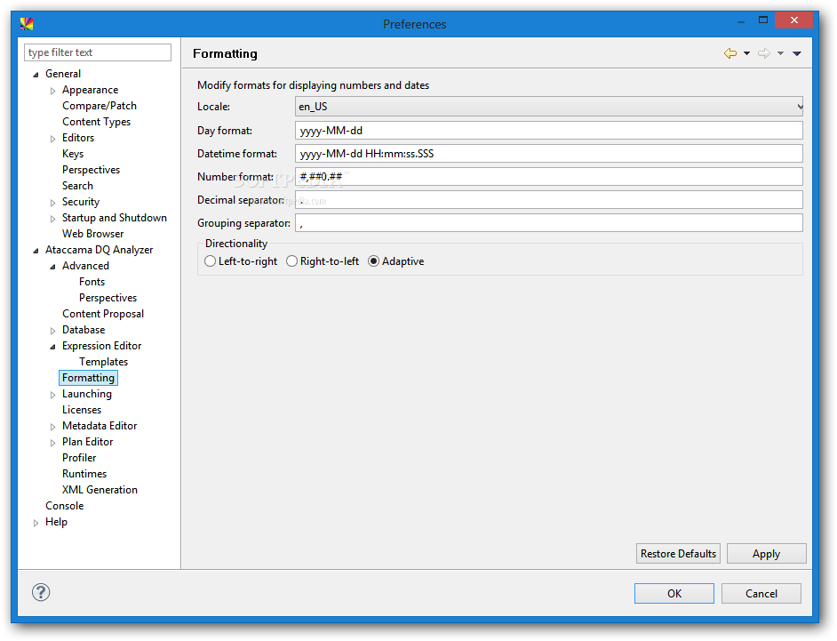Open the back history dropdown arrow
The height and width of the screenshot is (641, 837).
tap(746, 53)
